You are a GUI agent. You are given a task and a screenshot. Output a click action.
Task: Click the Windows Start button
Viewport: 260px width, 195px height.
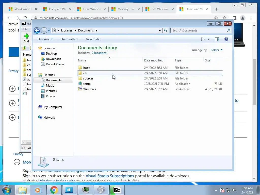pyautogui.click(x=6, y=190)
